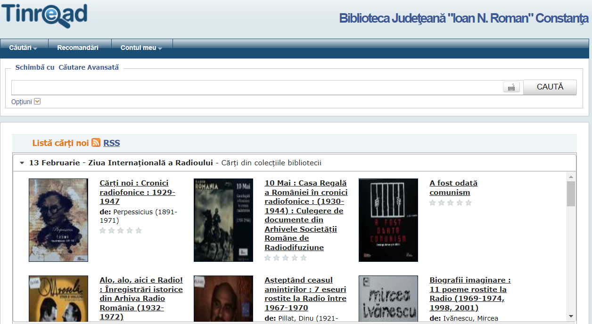592x324 pixels.
Task: Open 'Cărți noi : Cronici radiofonice' title link
Action: tap(137, 192)
